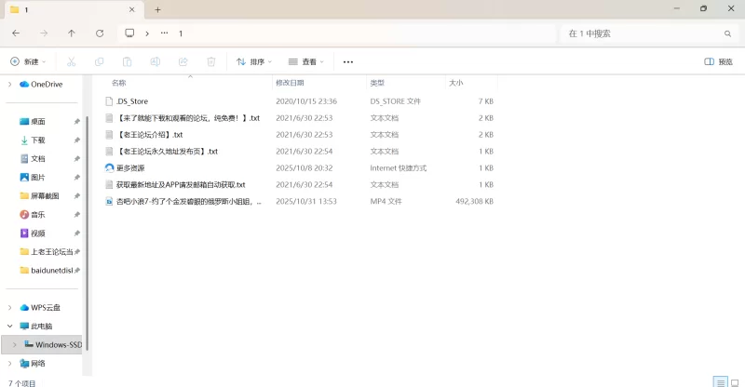Refresh the current folder
The height and width of the screenshot is (387, 745).
[x=100, y=33]
